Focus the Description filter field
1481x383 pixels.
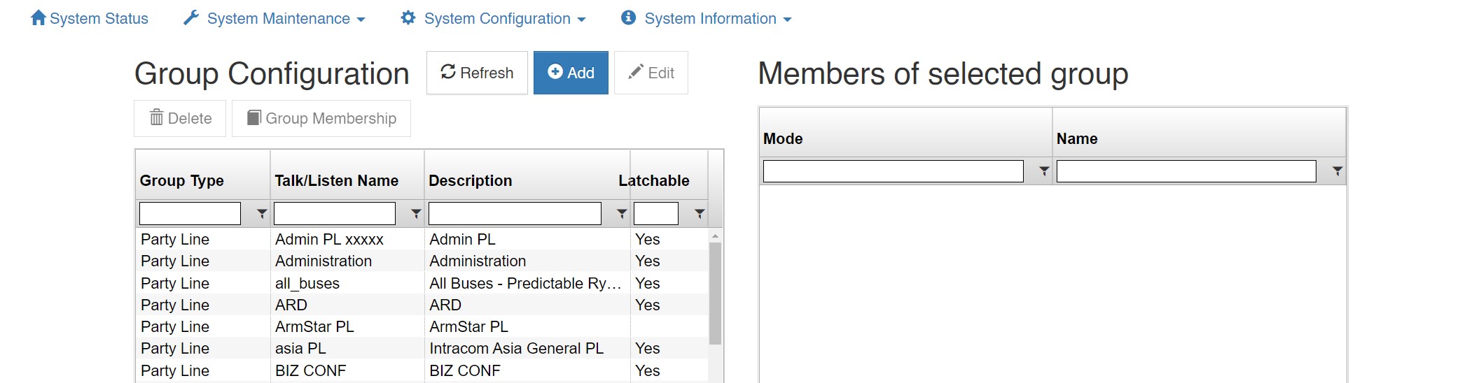(515, 213)
